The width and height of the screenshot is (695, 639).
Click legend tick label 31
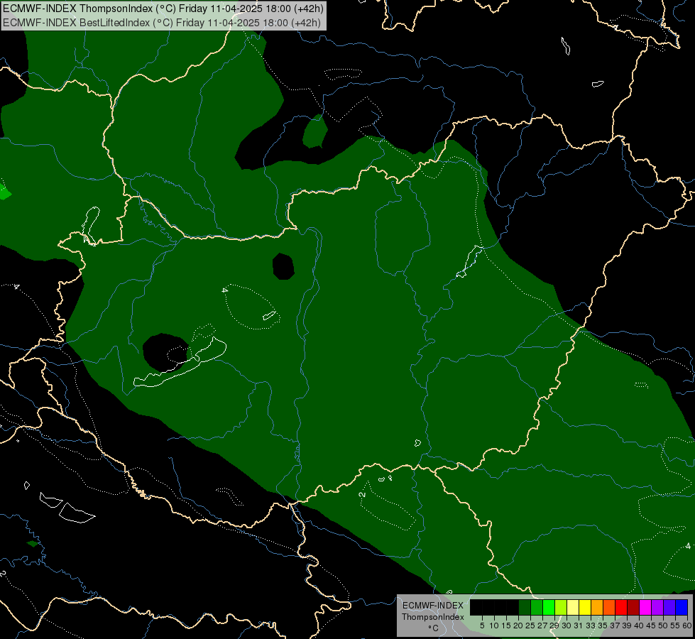579,626
